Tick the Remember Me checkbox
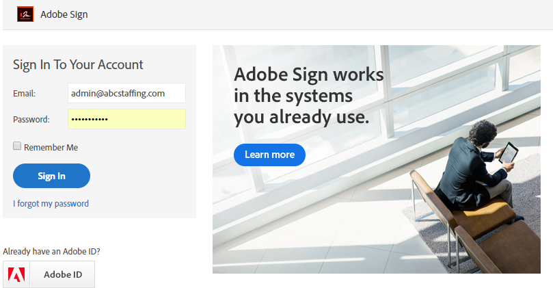 tap(17, 146)
